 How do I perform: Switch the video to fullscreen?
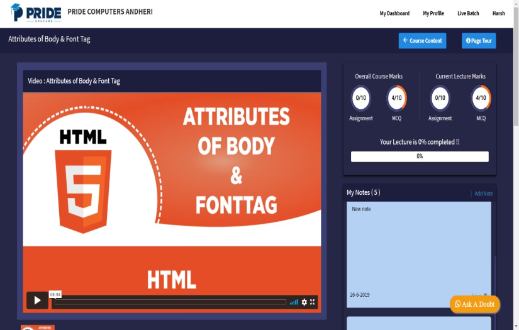[312, 302]
